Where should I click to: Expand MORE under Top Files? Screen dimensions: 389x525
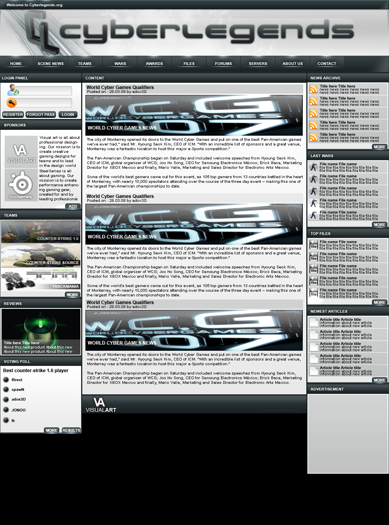pyautogui.click(x=379, y=303)
